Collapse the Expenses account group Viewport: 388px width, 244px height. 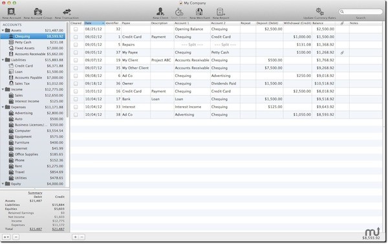click(3, 107)
